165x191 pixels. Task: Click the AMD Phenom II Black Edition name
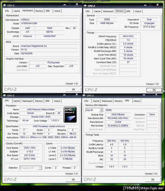[41, 109]
